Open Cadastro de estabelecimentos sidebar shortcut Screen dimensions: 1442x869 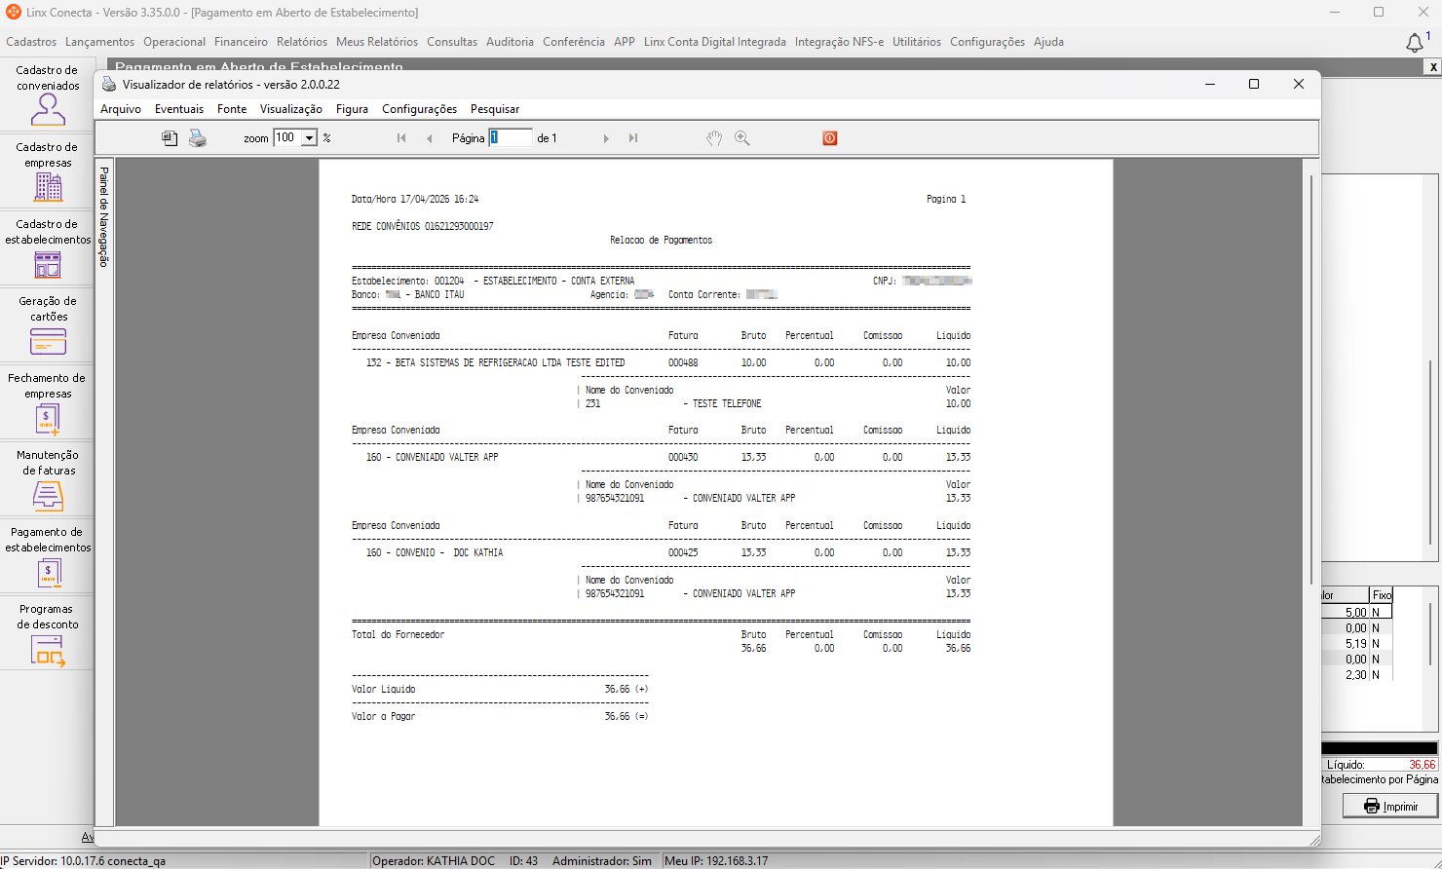pos(47,247)
